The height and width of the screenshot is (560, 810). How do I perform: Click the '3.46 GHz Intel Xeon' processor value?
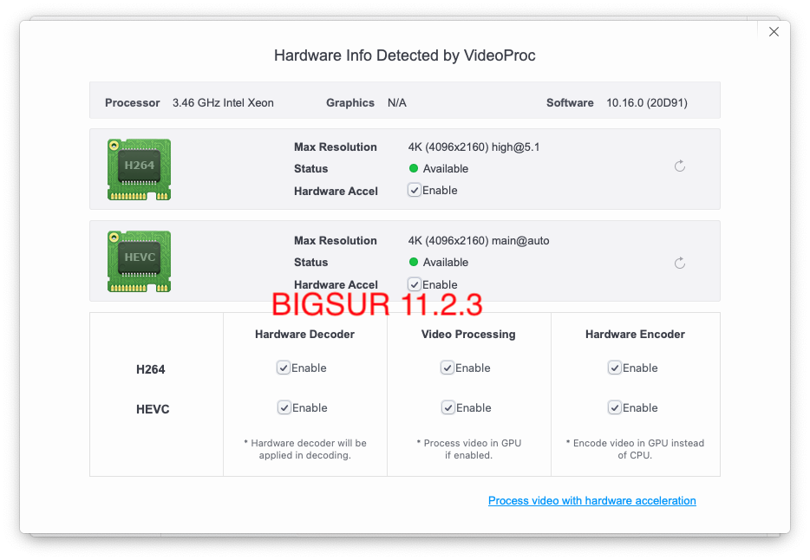[223, 102]
